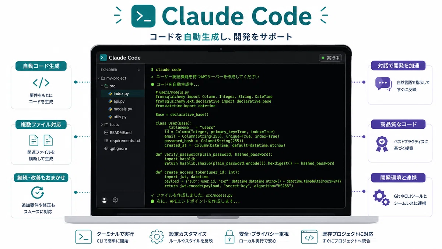This screenshot has width=442, height=249.
Task: Click the Python icon next to index.py
Action: [110, 94]
